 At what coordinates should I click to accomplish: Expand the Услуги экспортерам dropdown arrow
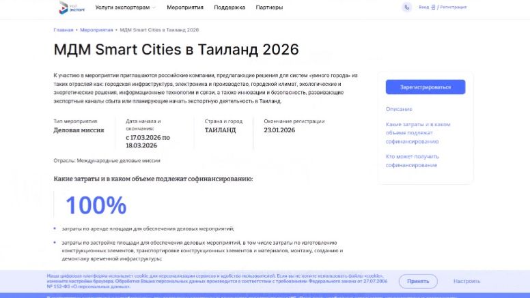[x=154, y=8]
